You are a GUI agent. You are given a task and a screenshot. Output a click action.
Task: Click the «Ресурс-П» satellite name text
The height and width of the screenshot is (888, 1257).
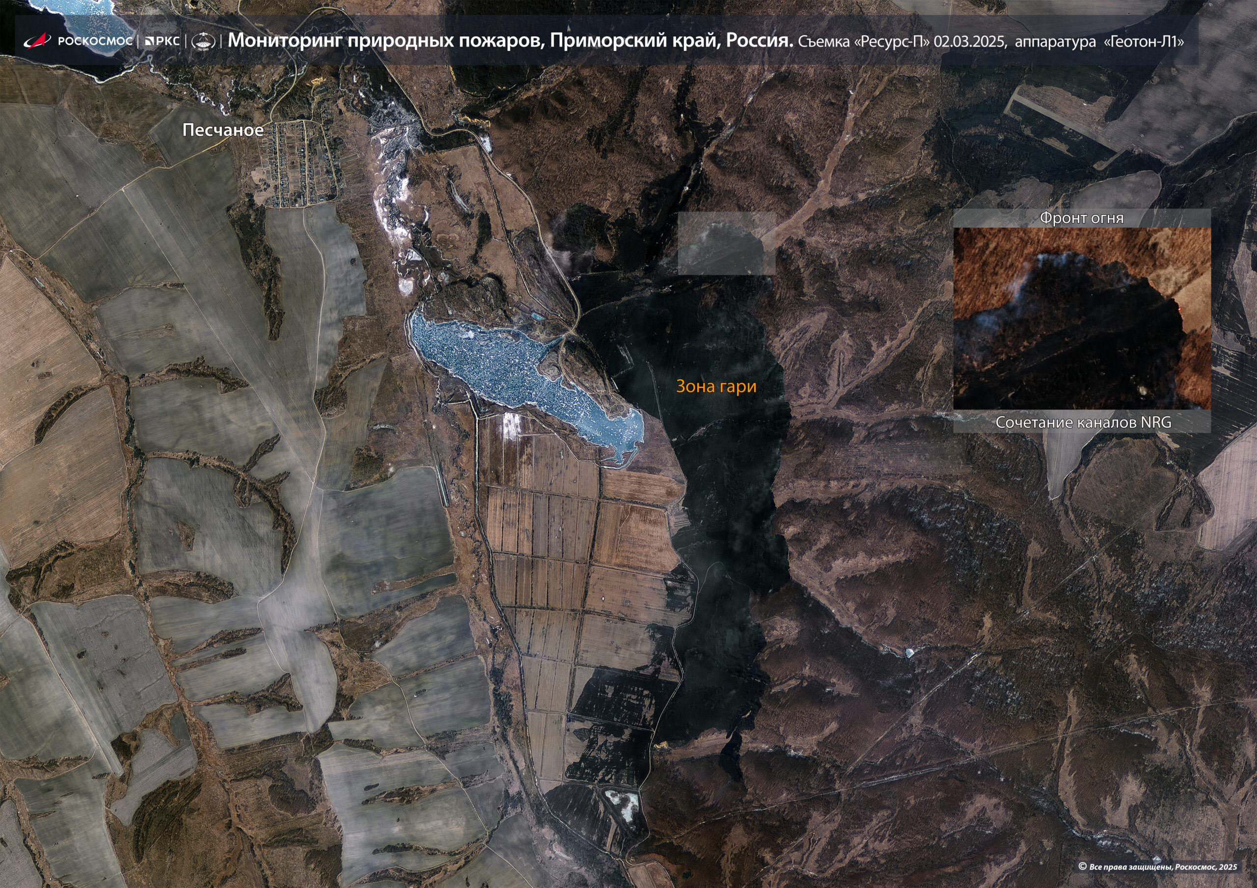[892, 42]
